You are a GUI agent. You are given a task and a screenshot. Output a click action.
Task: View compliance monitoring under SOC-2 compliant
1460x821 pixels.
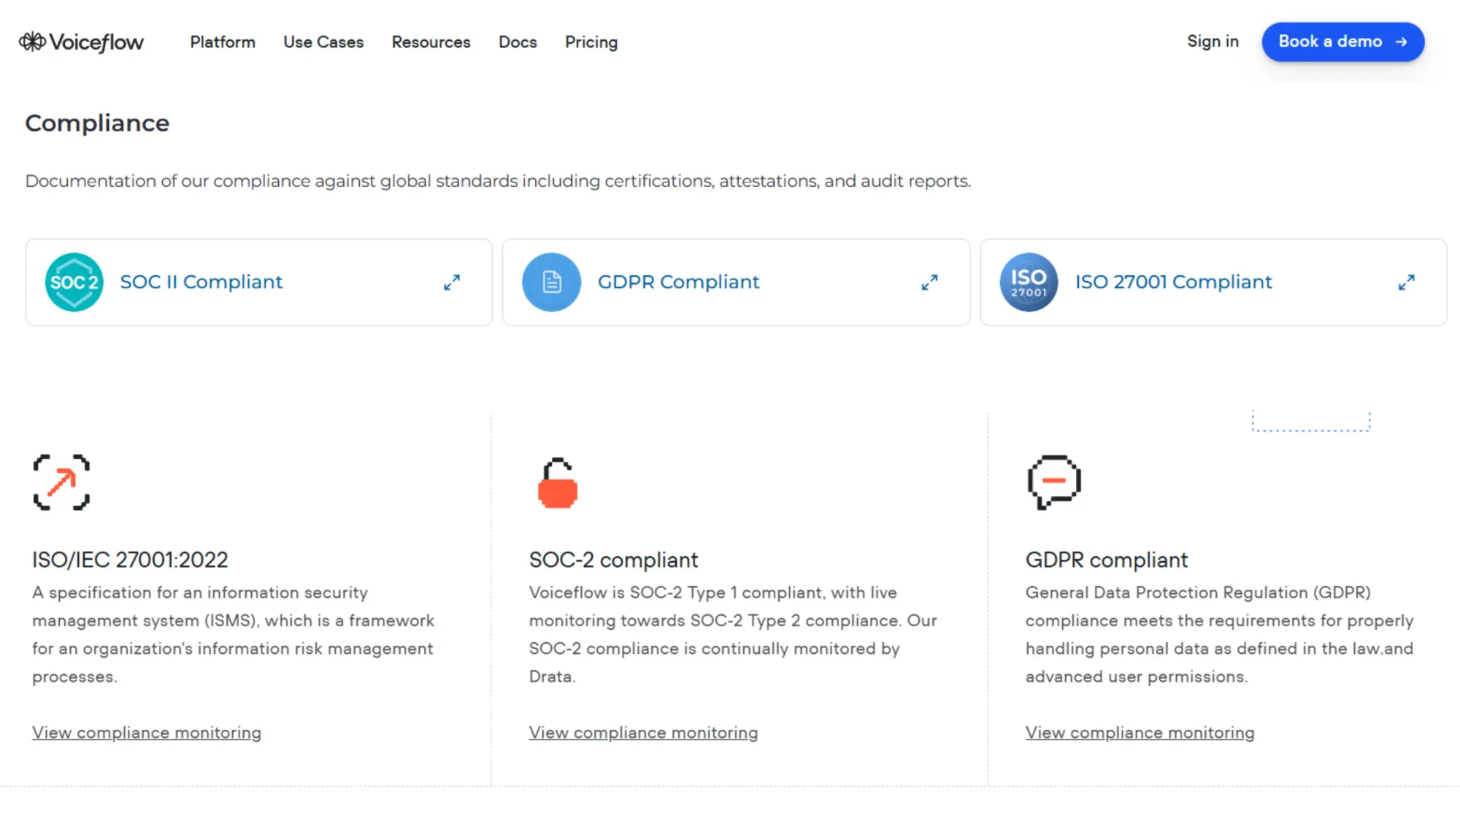pos(643,732)
